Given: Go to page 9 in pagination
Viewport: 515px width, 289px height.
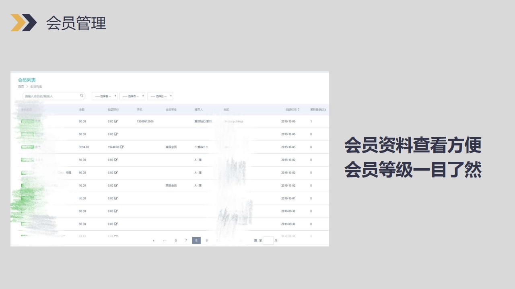Looking at the screenshot, I should point(207,241).
